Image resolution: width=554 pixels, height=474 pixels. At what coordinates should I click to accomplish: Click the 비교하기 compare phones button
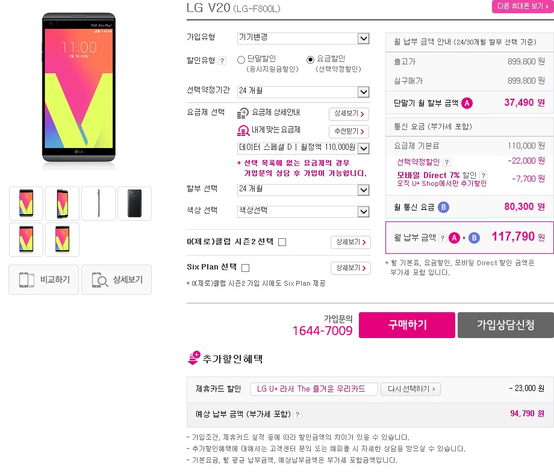tap(44, 280)
